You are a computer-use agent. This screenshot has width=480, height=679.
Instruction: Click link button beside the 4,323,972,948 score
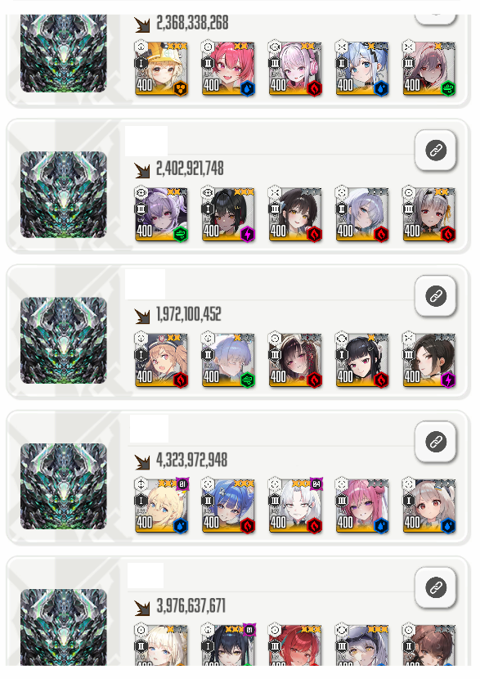pos(435,442)
